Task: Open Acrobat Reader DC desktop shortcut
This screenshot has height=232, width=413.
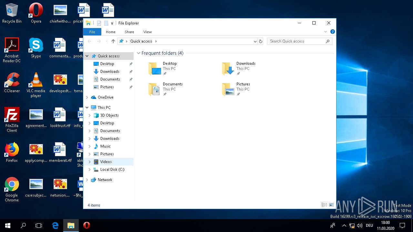Action: point(12,50)
